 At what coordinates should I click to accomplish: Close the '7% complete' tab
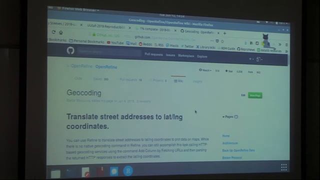click(x=175, y=30)
